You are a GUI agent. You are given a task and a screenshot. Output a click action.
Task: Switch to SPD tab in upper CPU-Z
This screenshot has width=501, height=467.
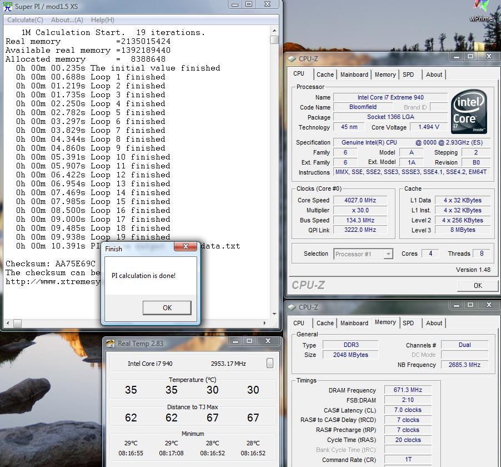[408, 74]
